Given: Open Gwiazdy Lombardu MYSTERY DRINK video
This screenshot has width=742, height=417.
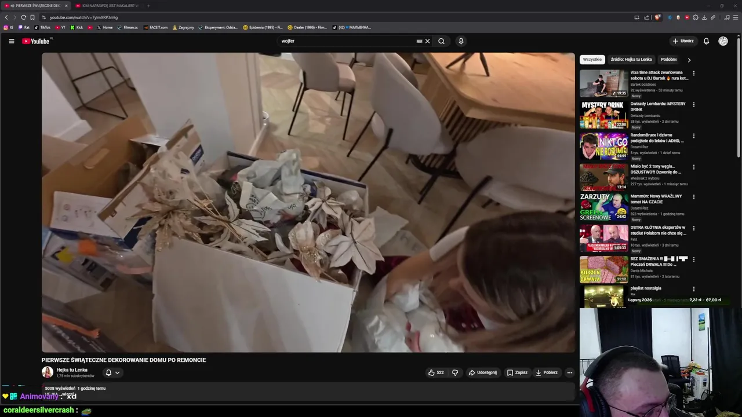Looking at the screenshot, I should coord(603,115).
